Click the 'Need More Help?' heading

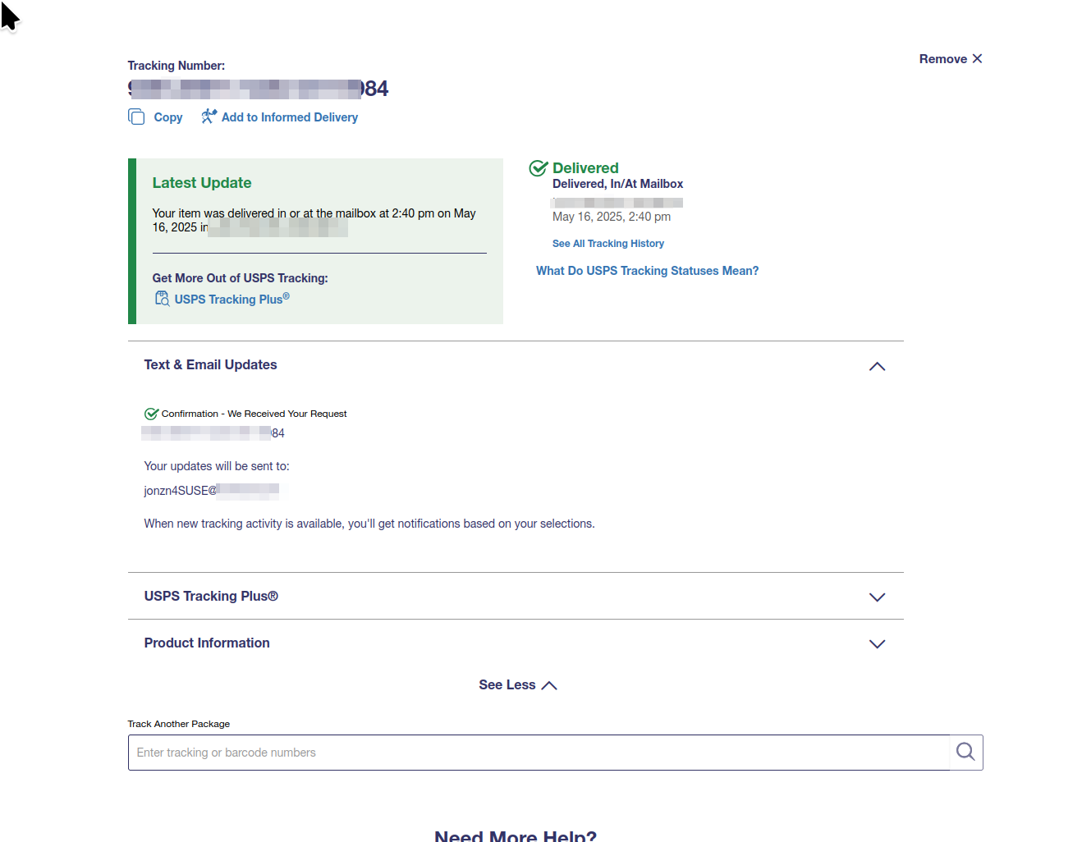pyautogui.click(x=516, y=835)
